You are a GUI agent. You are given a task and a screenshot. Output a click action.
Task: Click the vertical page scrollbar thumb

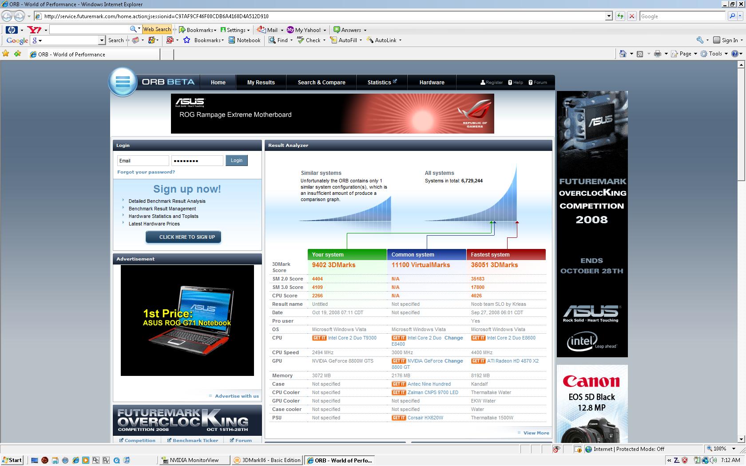741,124
